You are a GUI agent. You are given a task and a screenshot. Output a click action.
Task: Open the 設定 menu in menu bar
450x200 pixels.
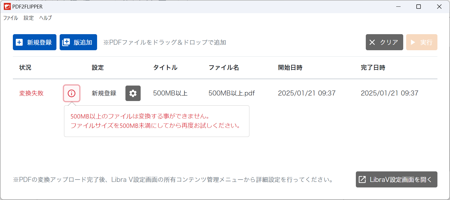coord(29,18)
